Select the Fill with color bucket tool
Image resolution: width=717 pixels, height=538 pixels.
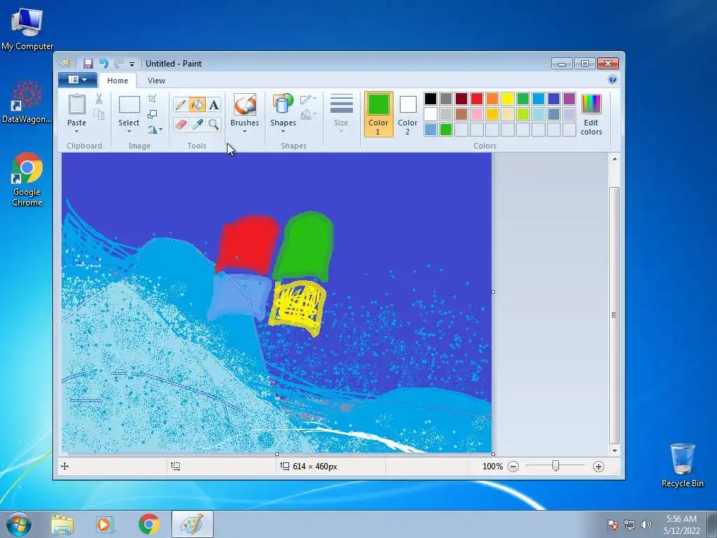(197, 105)
